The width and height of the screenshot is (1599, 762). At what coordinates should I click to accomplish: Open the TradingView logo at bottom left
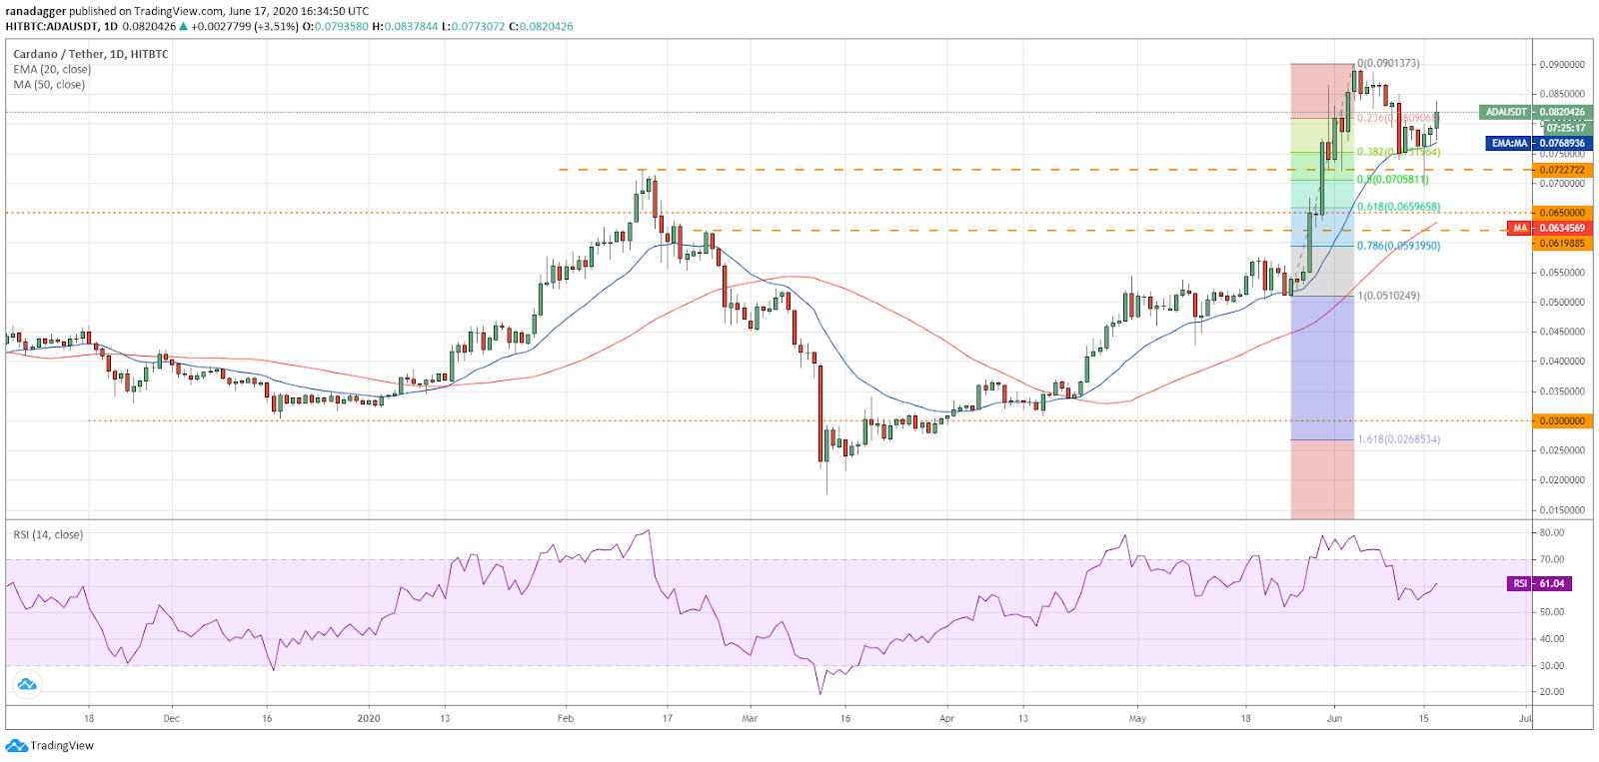[50, 745]
